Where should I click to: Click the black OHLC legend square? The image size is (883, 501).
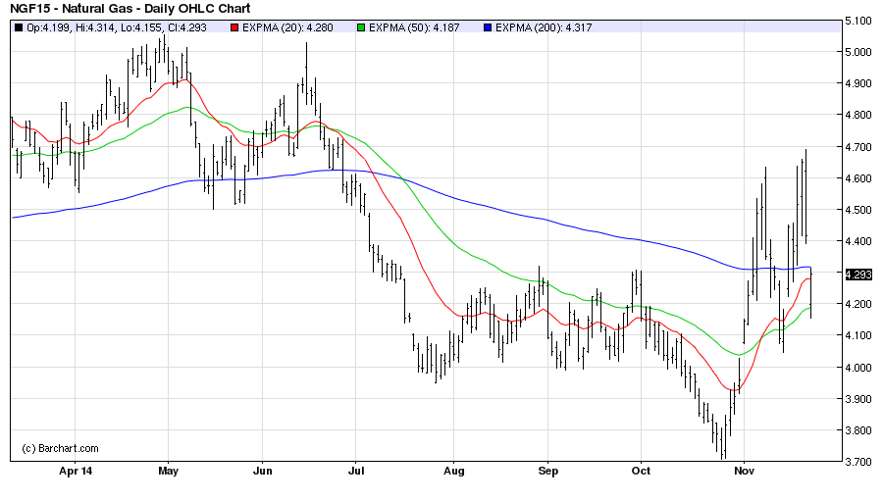19,27
